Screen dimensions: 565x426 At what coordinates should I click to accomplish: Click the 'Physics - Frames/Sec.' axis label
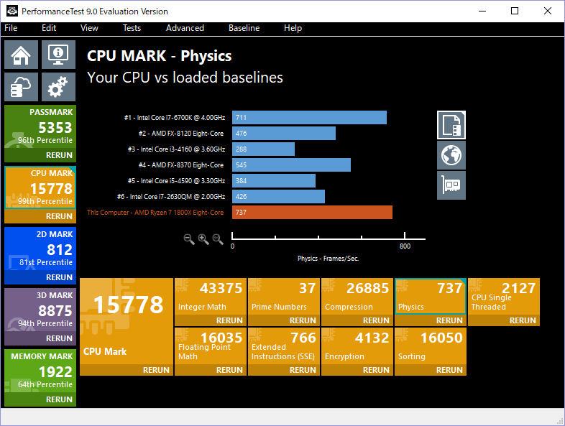click(x=328, y=259)
